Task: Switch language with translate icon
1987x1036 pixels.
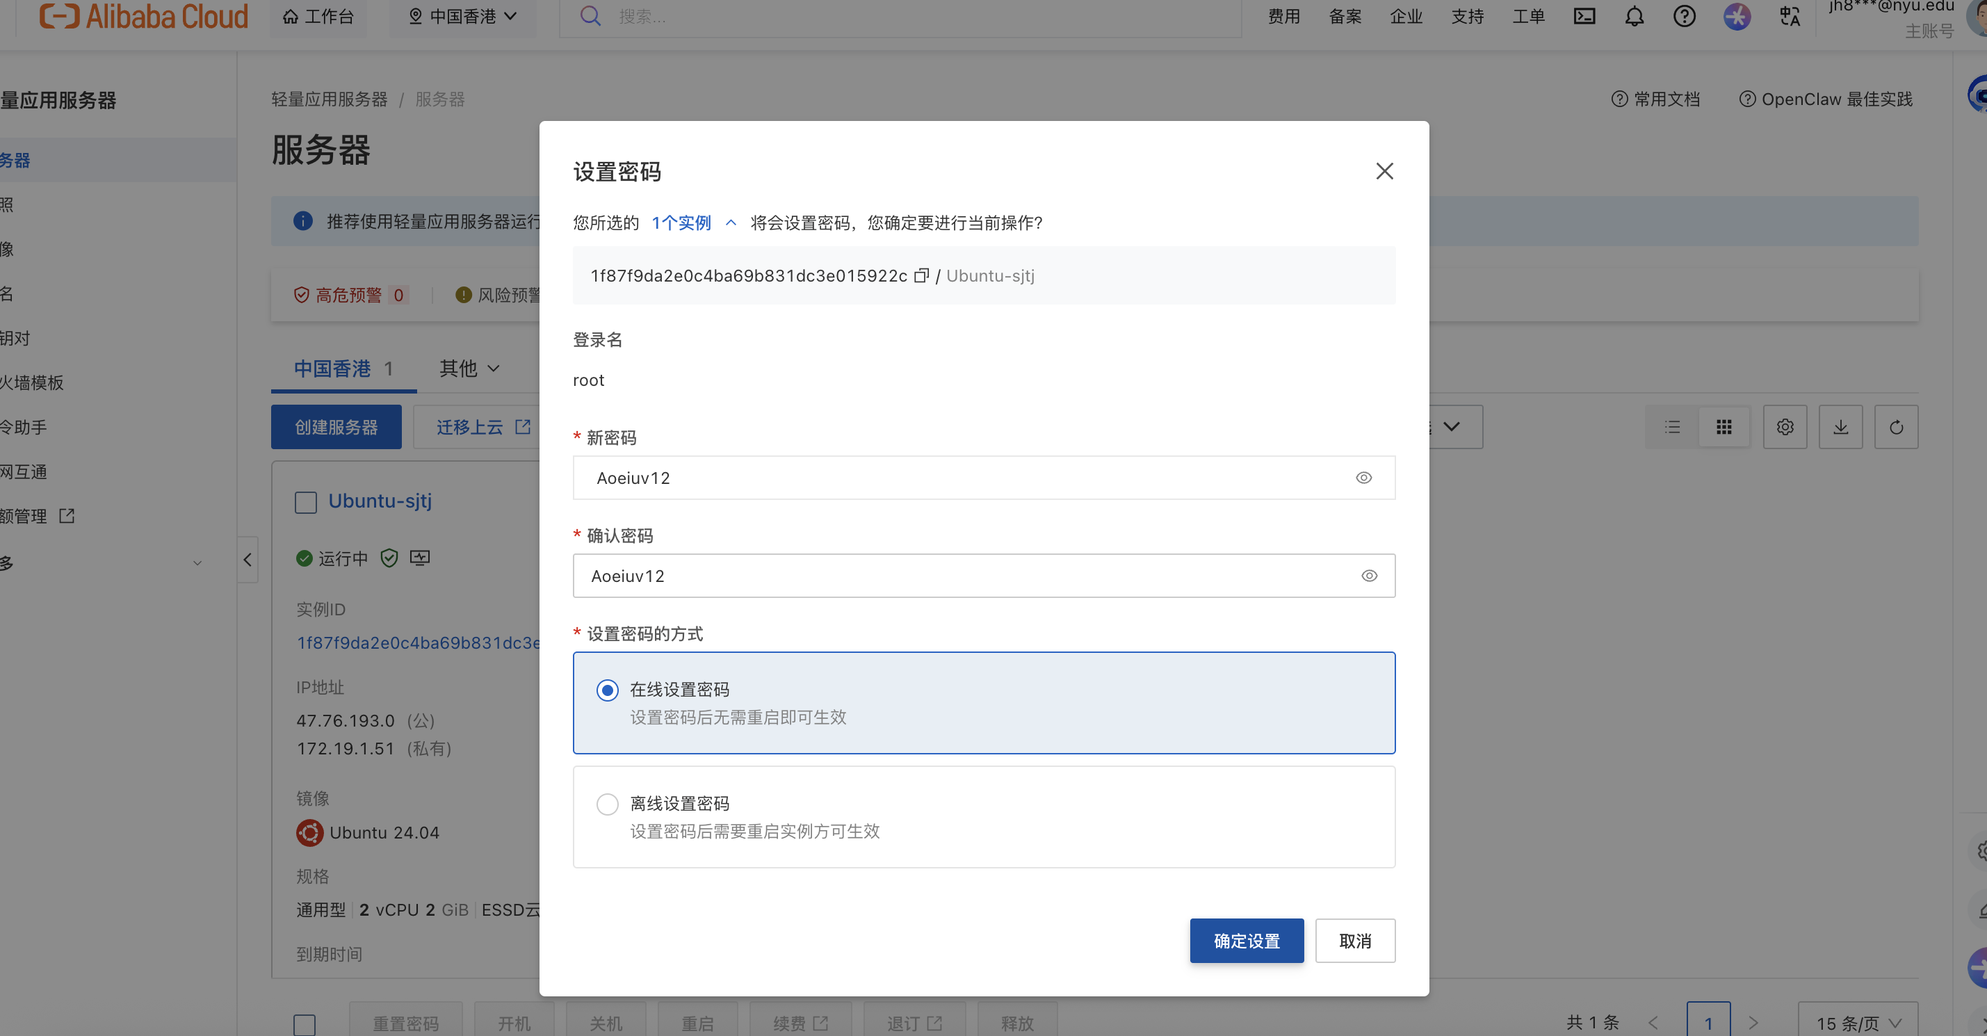Action: pyautogui.click(x=1790, y=16)
